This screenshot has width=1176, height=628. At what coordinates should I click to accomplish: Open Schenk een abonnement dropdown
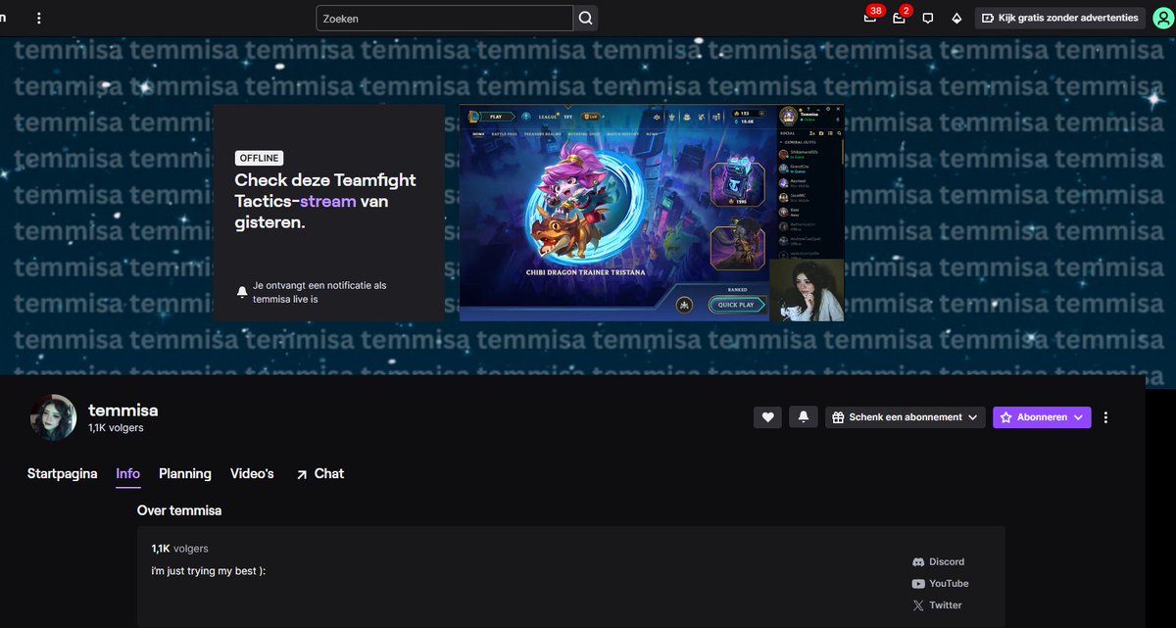[906, 417]
